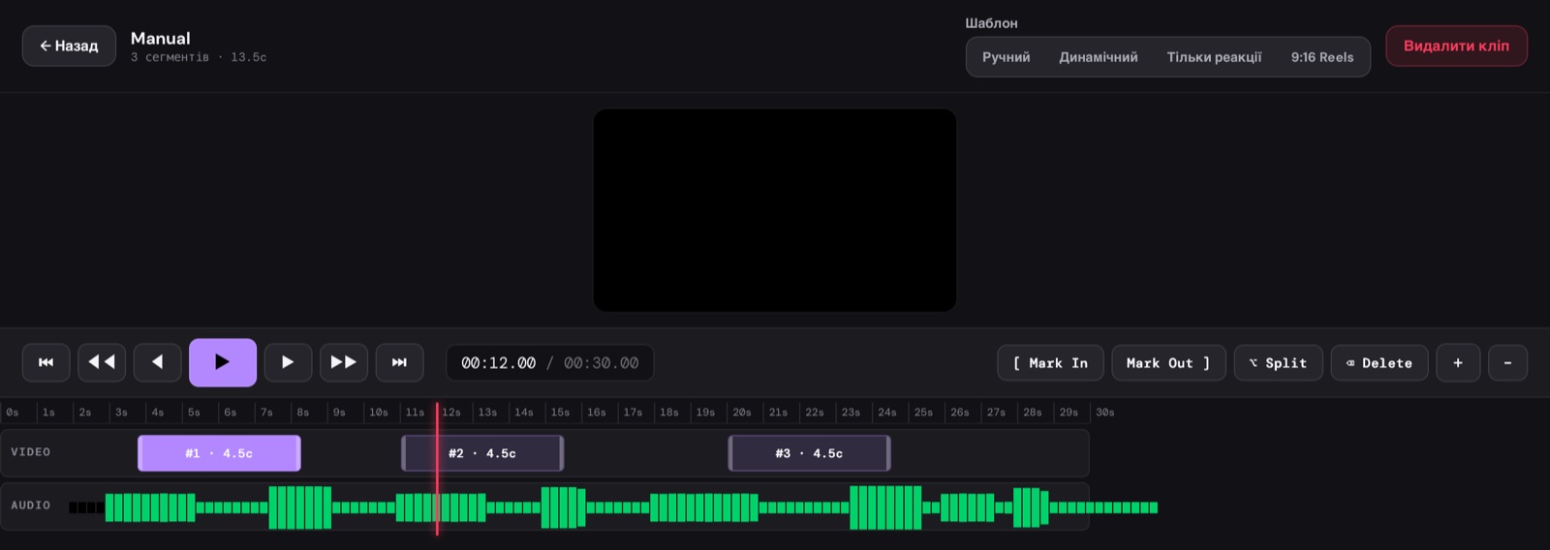Select the Ручний template
Screen dimensions: 1550x550
tap(1006, 57)
